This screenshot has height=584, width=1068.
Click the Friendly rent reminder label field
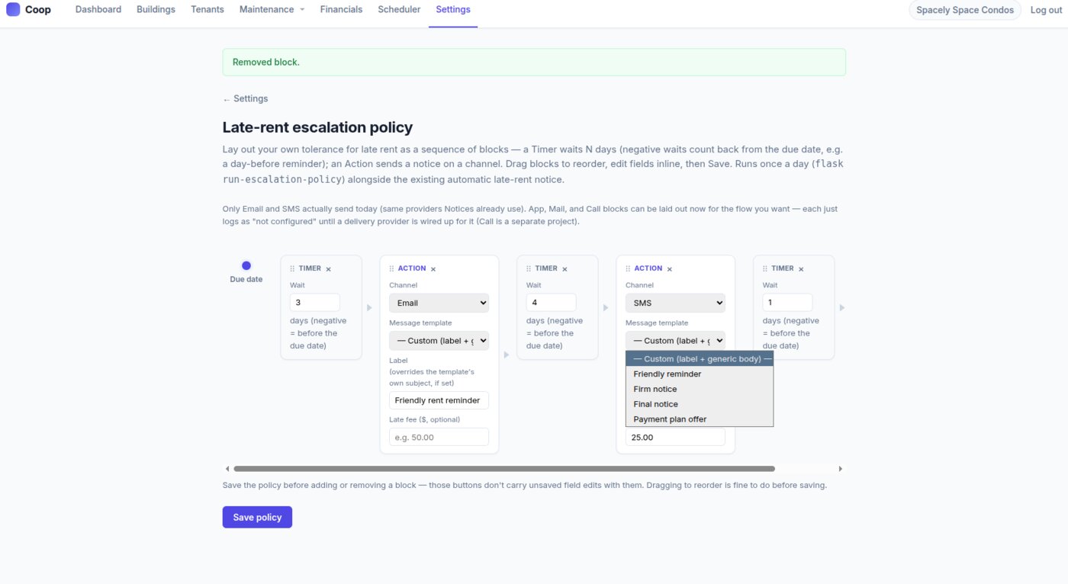(x=439, y=401)
